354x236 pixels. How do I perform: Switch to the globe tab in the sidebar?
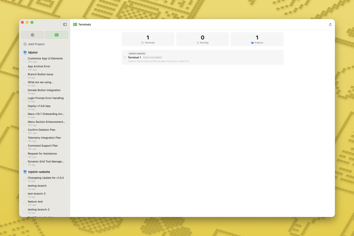click(32, 35)
